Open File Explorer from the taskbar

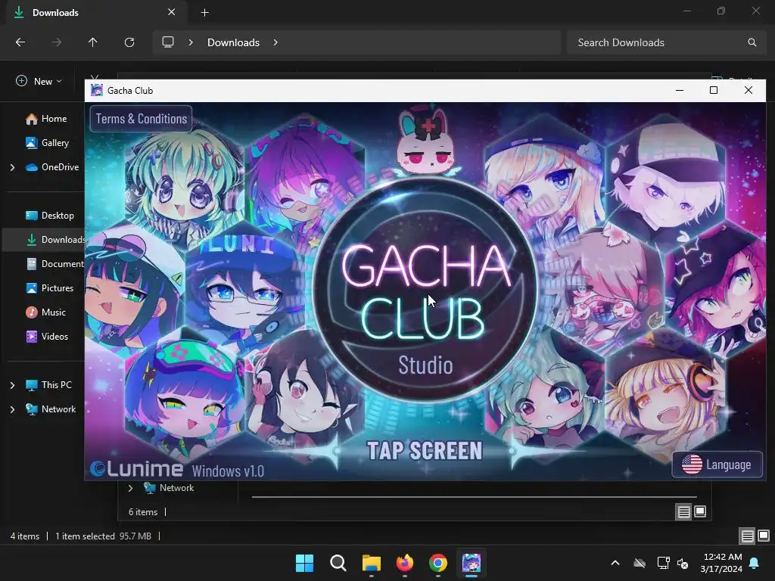tap(371, 563)
